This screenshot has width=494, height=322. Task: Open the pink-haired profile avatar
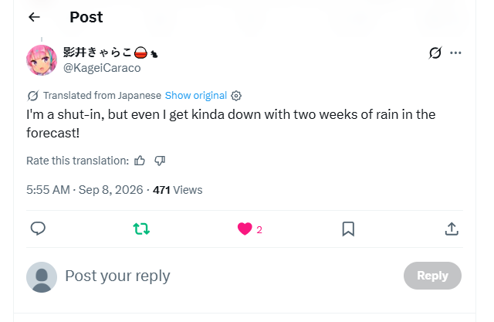tap(42, 60)
